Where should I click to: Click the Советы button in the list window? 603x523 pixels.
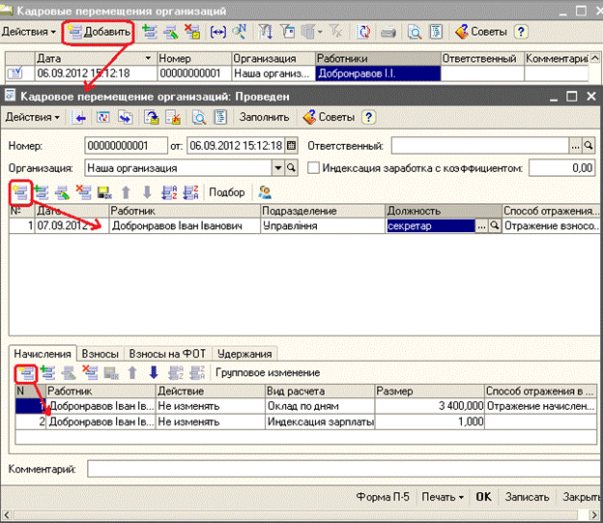481,32
